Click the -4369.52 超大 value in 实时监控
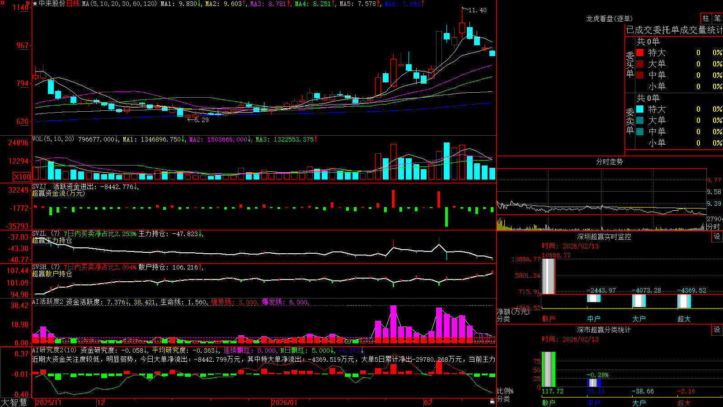This screenshot has width=723, height=407. 691,290
